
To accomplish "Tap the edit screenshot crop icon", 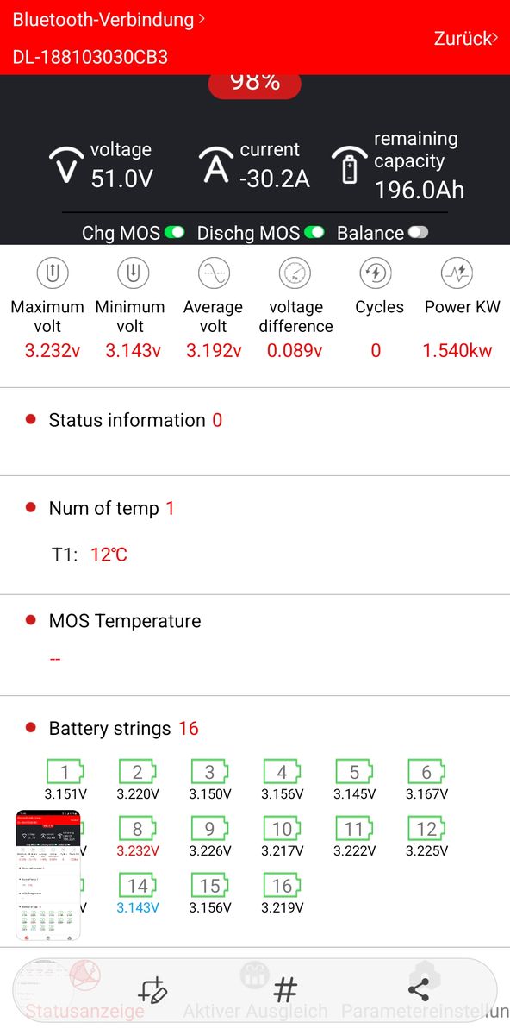I will coord(152,990).
